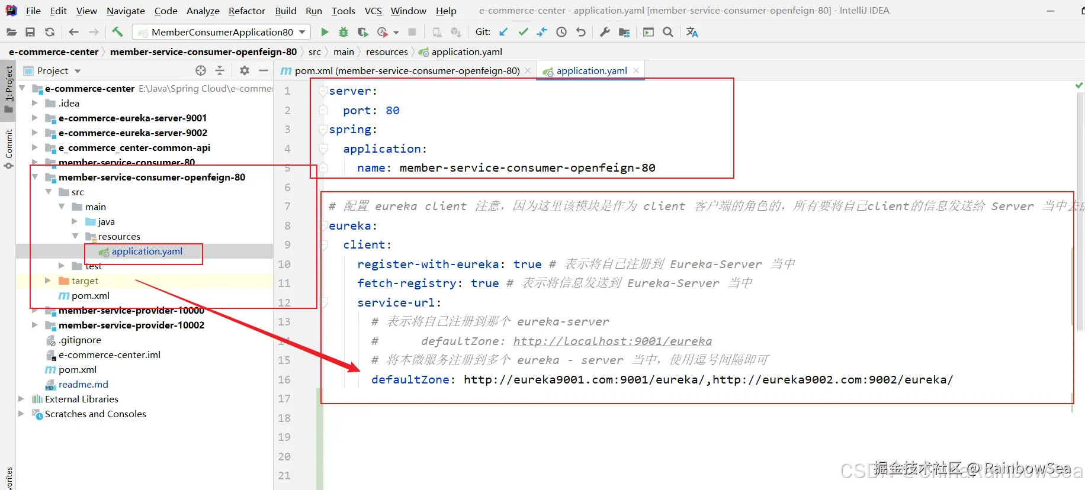
Task: Click the resources breadcrumb in the navigation bar
Action: 387,51
